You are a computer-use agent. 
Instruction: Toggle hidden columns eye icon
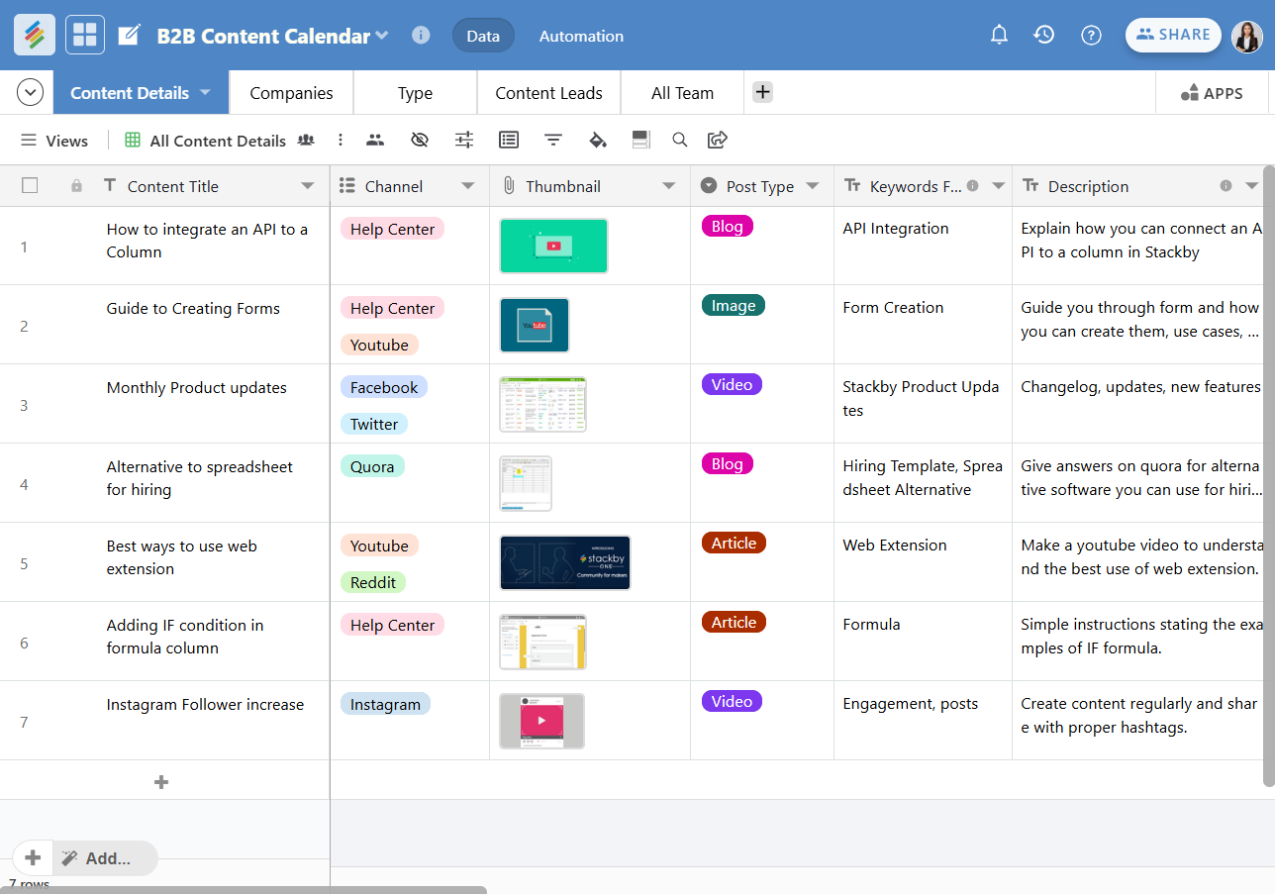[x=420, y=140]
